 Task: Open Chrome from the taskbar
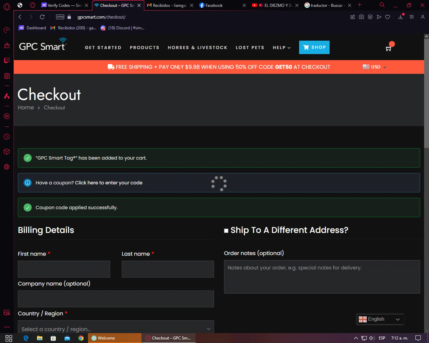coord(81,338)
